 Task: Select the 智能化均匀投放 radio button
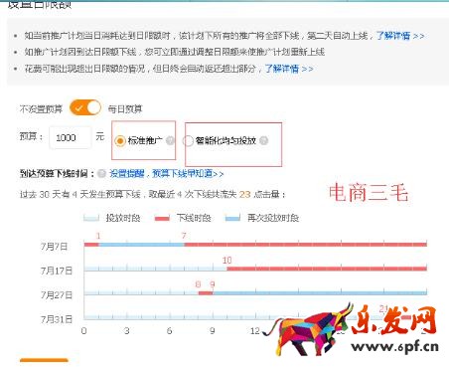[188, 140]
